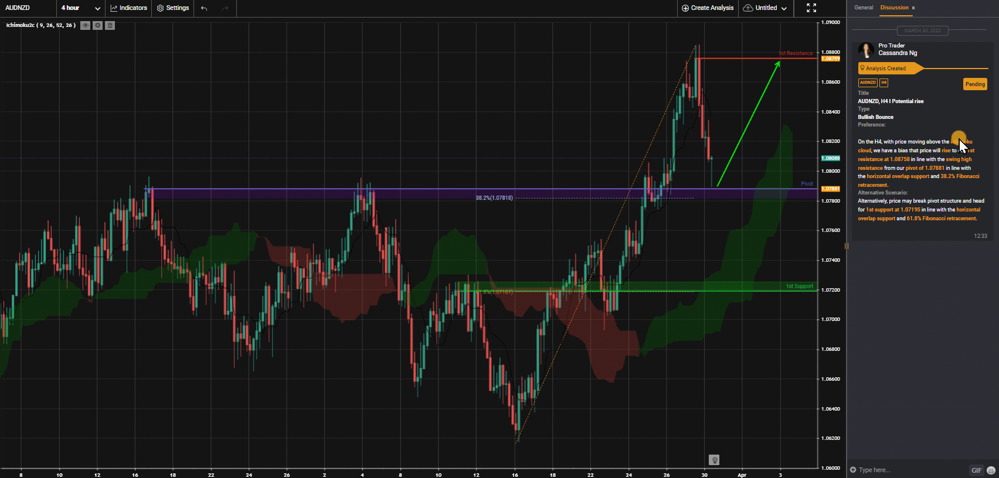
Task: Open Ichimoku indicator settings gear
Action: point(98,25)
